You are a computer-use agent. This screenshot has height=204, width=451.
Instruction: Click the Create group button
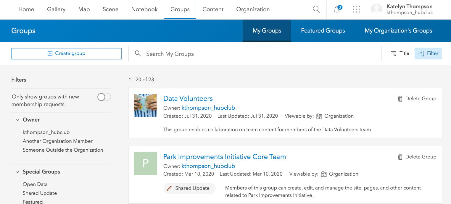(66, 54)
